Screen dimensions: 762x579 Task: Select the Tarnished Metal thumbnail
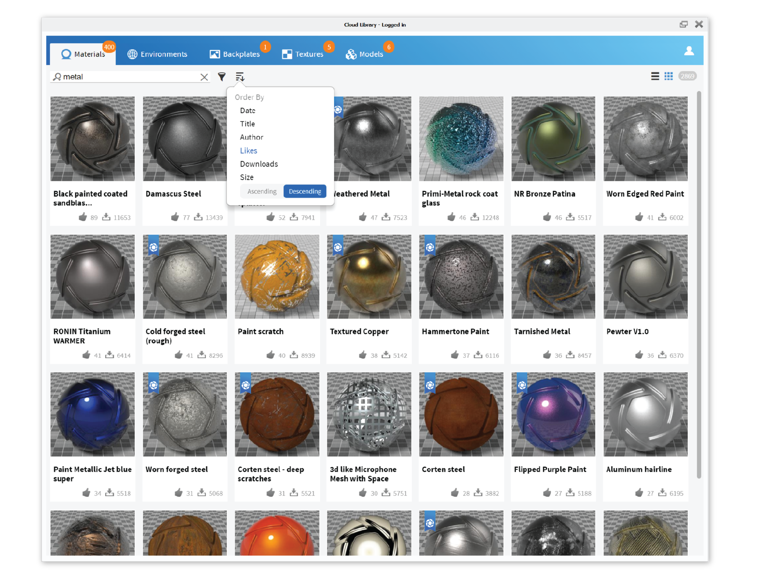click(553, 277)
